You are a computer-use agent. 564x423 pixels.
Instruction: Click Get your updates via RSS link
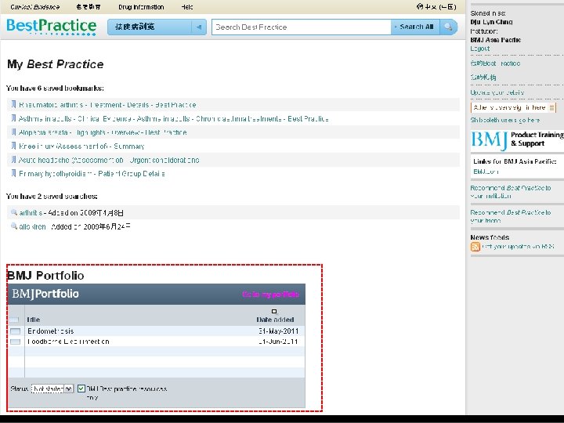(518, 247)
